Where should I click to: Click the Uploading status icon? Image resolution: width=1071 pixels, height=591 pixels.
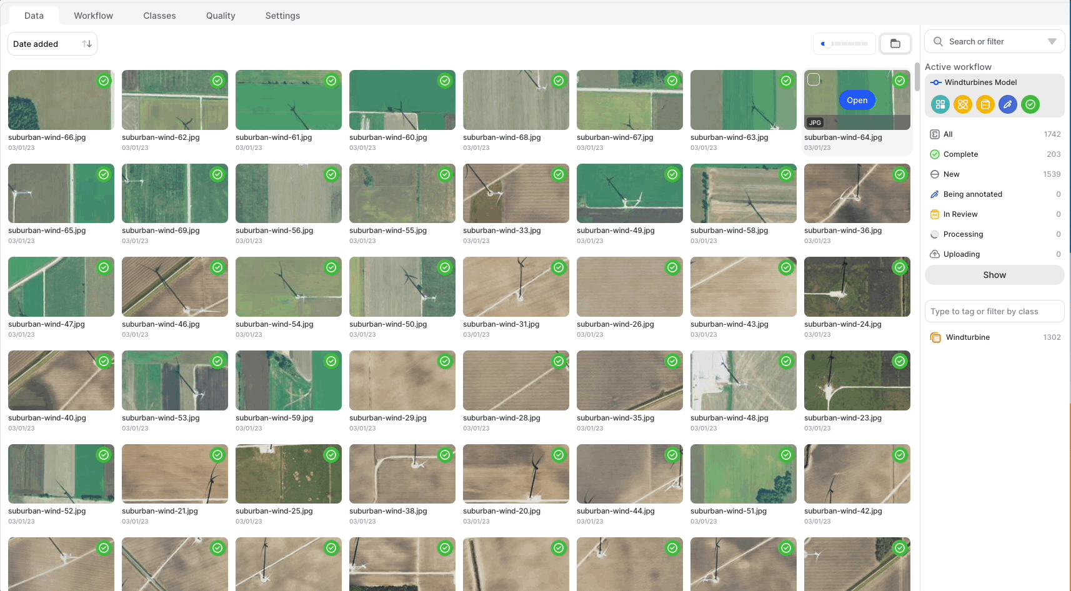(x=935, y=254)
